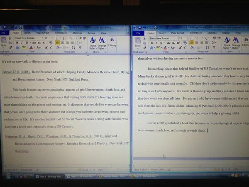Open Change Styles menu in left window
249x187 pixels.
[102, 43]
